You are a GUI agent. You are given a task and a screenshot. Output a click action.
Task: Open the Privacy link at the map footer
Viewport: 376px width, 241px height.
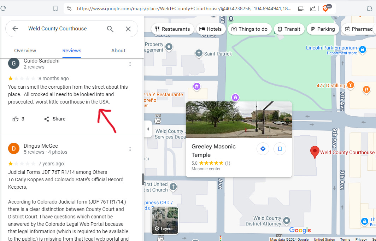[361, 239]
